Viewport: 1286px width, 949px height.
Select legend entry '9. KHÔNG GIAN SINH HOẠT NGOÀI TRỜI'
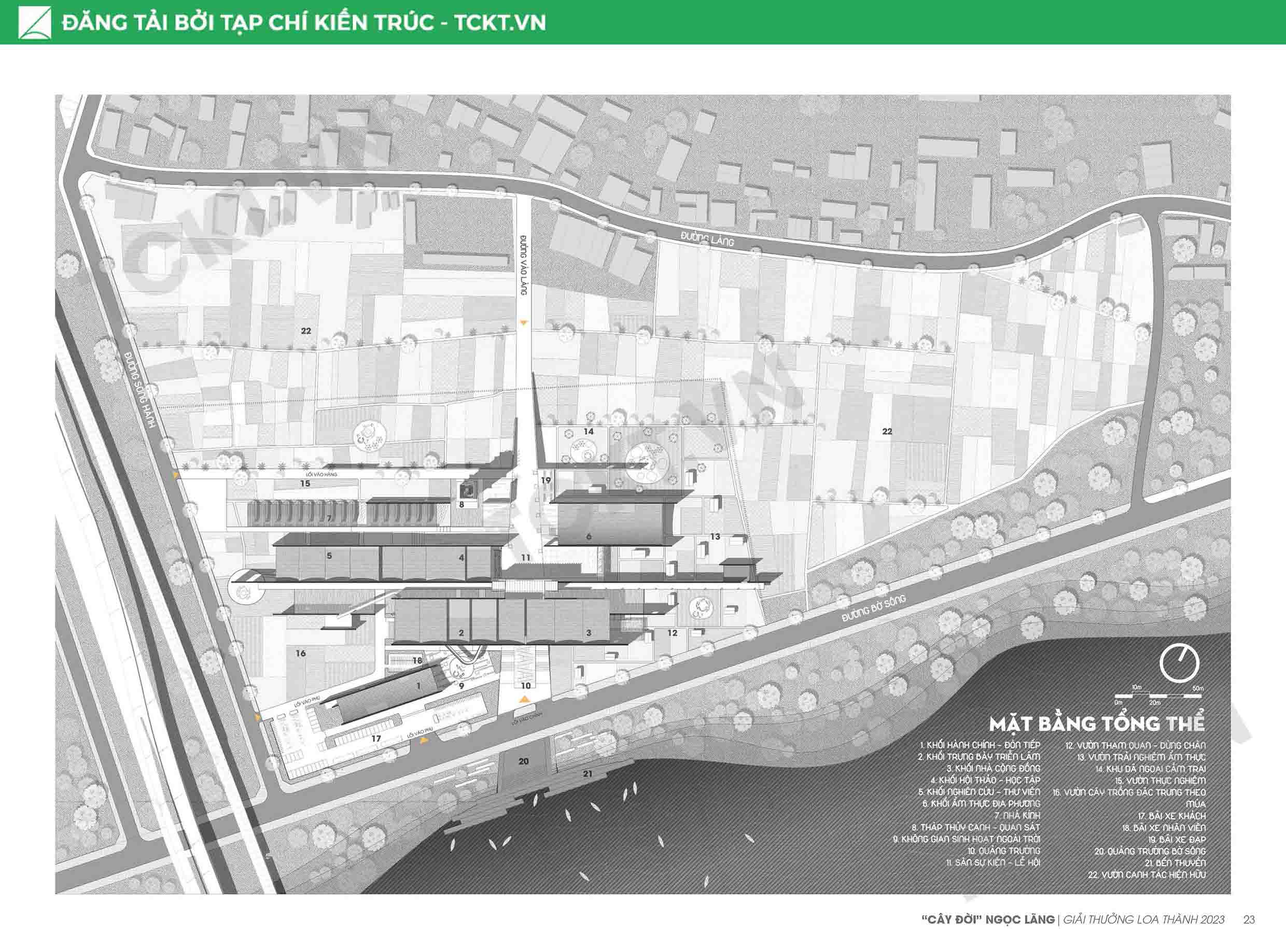967,839
